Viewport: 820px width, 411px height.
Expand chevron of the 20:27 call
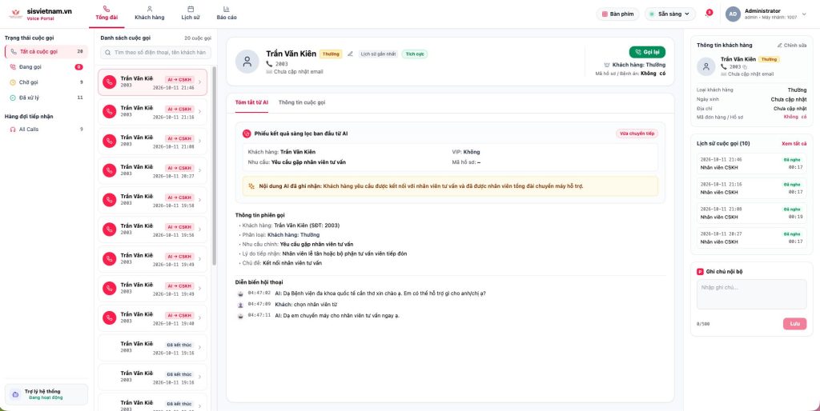199,171
